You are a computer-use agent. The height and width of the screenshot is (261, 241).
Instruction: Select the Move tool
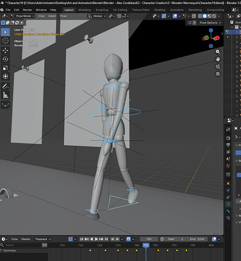tap(5, 51)
